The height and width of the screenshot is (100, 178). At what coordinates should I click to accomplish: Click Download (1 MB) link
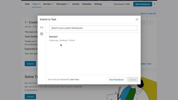[x=122, y=4]
